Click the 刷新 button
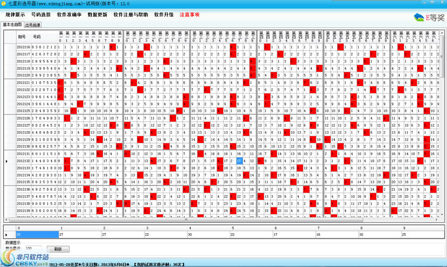 (x=58, y=249)
